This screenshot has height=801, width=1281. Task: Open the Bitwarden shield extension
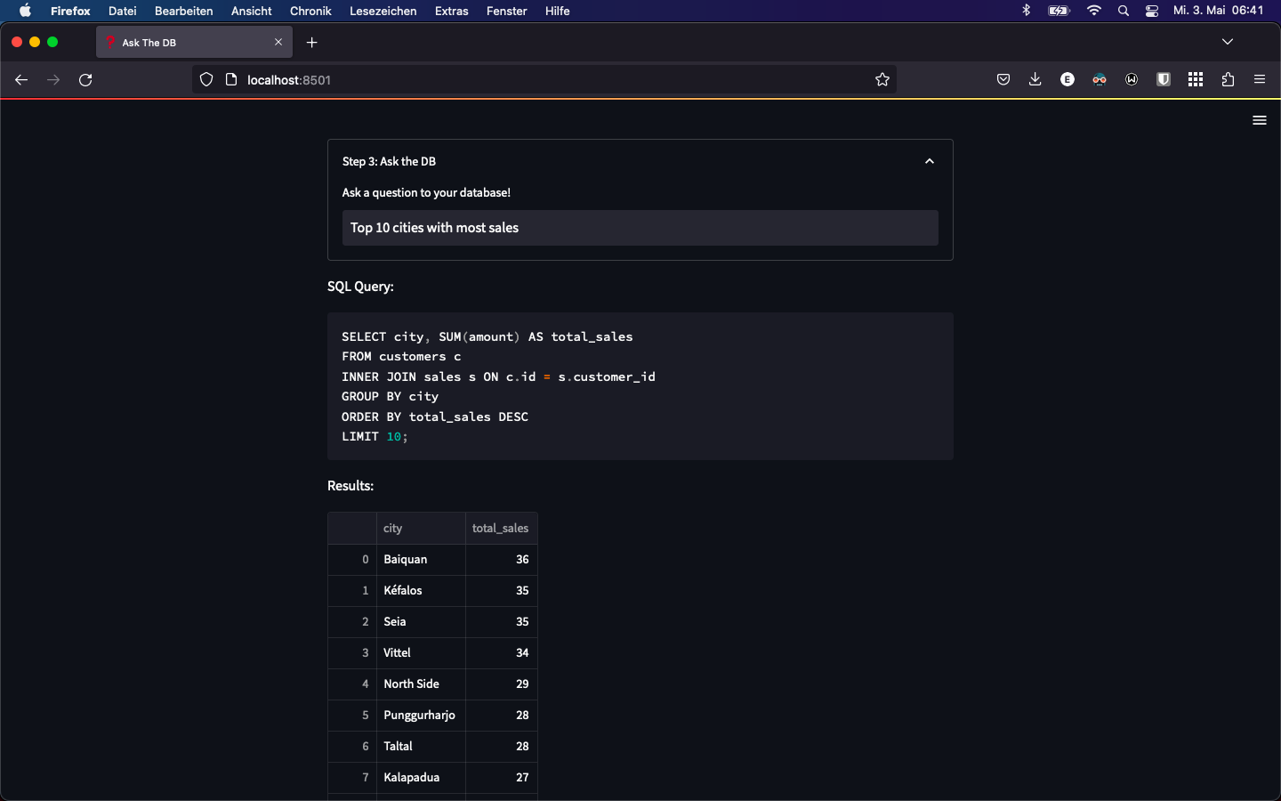pyautogui.click(x=1164, y=80)
